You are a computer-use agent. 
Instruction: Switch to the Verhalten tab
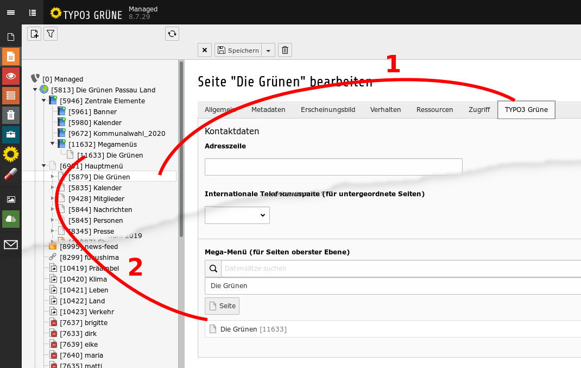click(x=386, y=109)
